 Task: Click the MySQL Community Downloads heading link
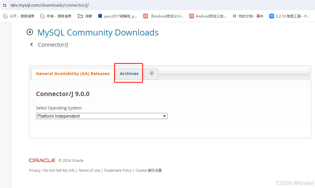point(98,33)
